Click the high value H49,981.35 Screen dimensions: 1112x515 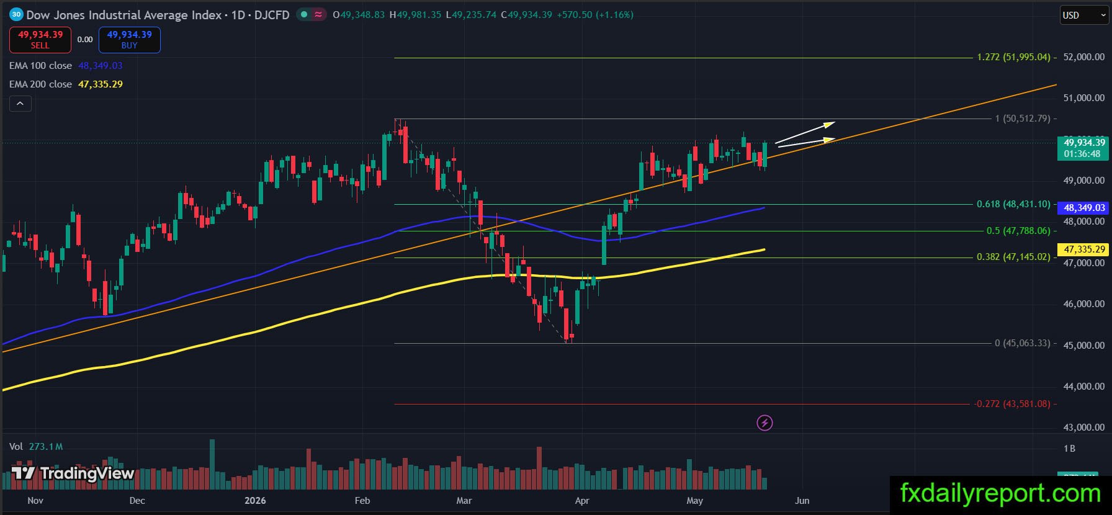pos(416,15)
